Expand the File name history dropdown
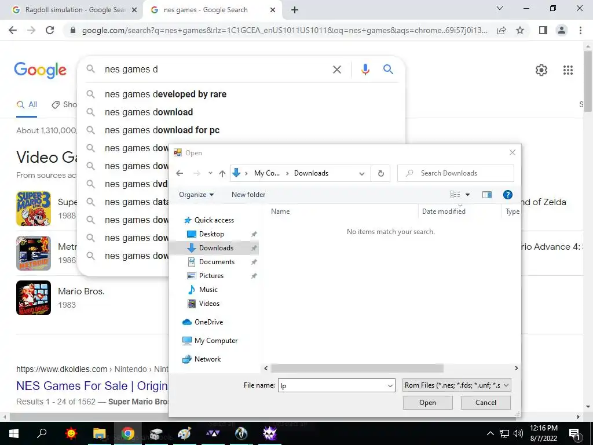This screenshot has width=593, height=445. click(x=390, y=385)
